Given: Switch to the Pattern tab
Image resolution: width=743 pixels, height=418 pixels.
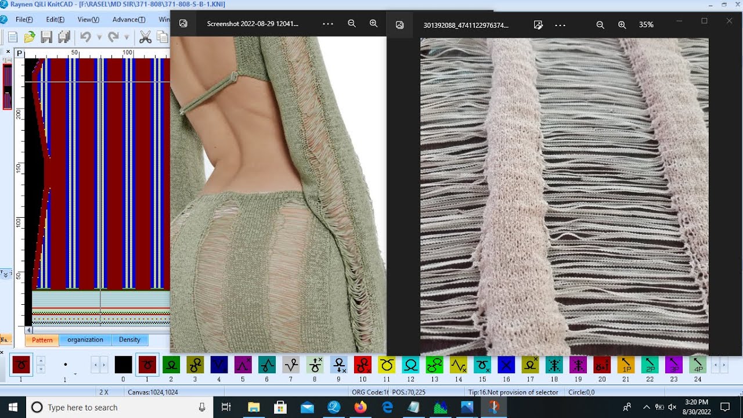Looking at the screenshot, I should (42, 340).
